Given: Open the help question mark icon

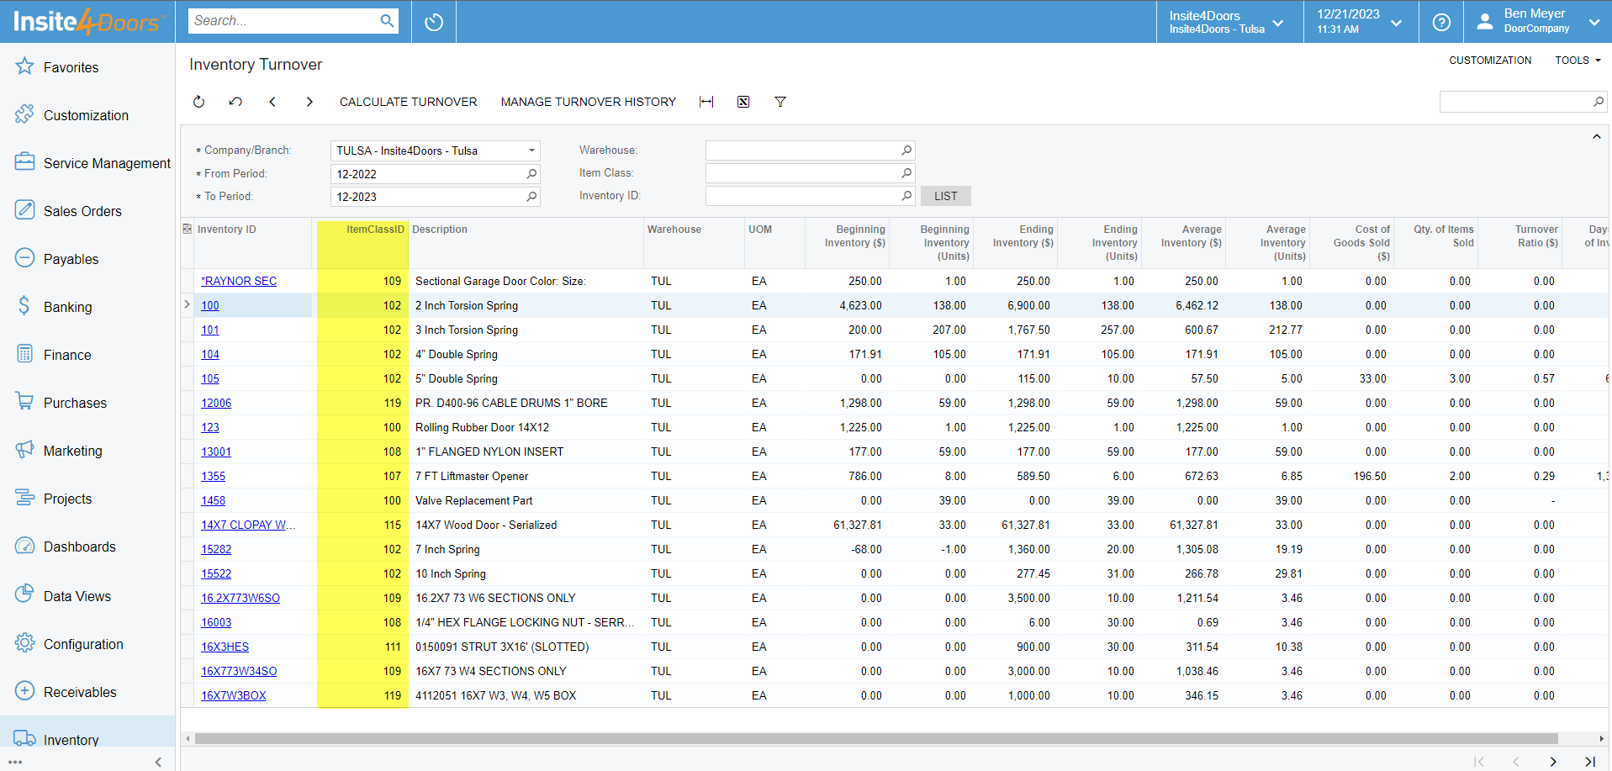Looking at the screenshot, I should 1441,22.
